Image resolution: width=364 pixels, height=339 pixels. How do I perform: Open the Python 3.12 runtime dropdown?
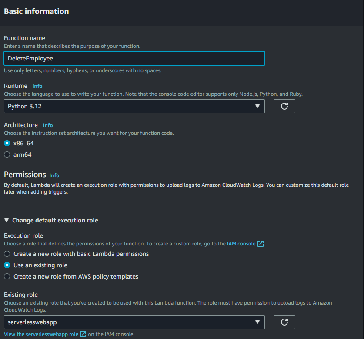134,106
